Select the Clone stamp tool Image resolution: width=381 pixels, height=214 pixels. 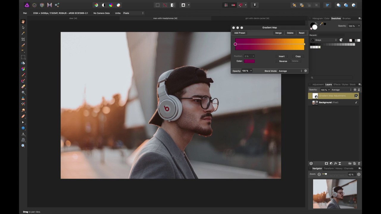pos(23,98)
